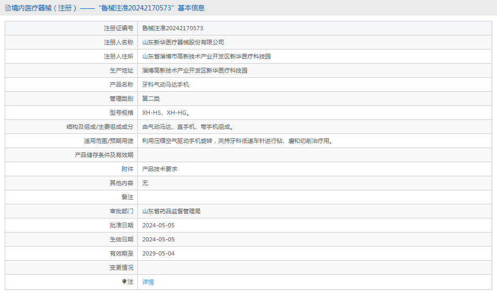Click the 审批部门 label
Viewport: 497px width, 292px height.
122,211
